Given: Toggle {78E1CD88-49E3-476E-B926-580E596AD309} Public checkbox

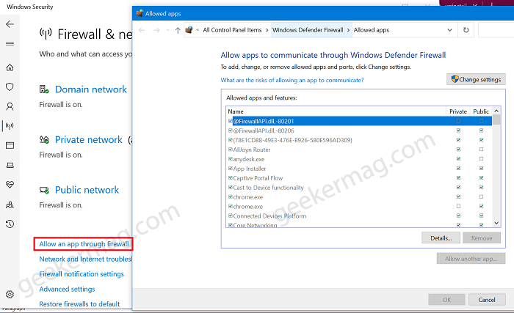Looking at the screenshot, I should click(x=481, y=140).
